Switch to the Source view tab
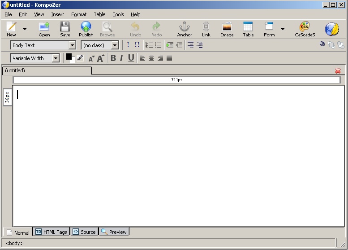The width and height of the screenshot is (348, 250). [x=84, y=232]
